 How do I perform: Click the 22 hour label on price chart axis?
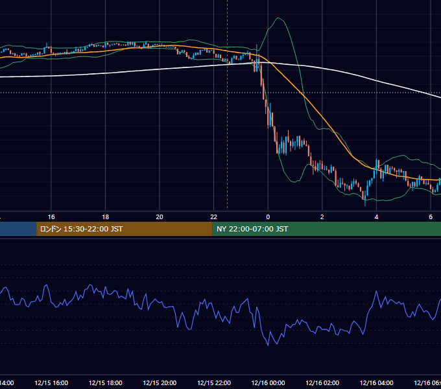[214, 217]
